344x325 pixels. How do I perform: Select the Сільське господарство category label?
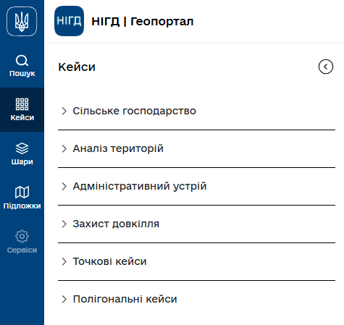[134, 111]
